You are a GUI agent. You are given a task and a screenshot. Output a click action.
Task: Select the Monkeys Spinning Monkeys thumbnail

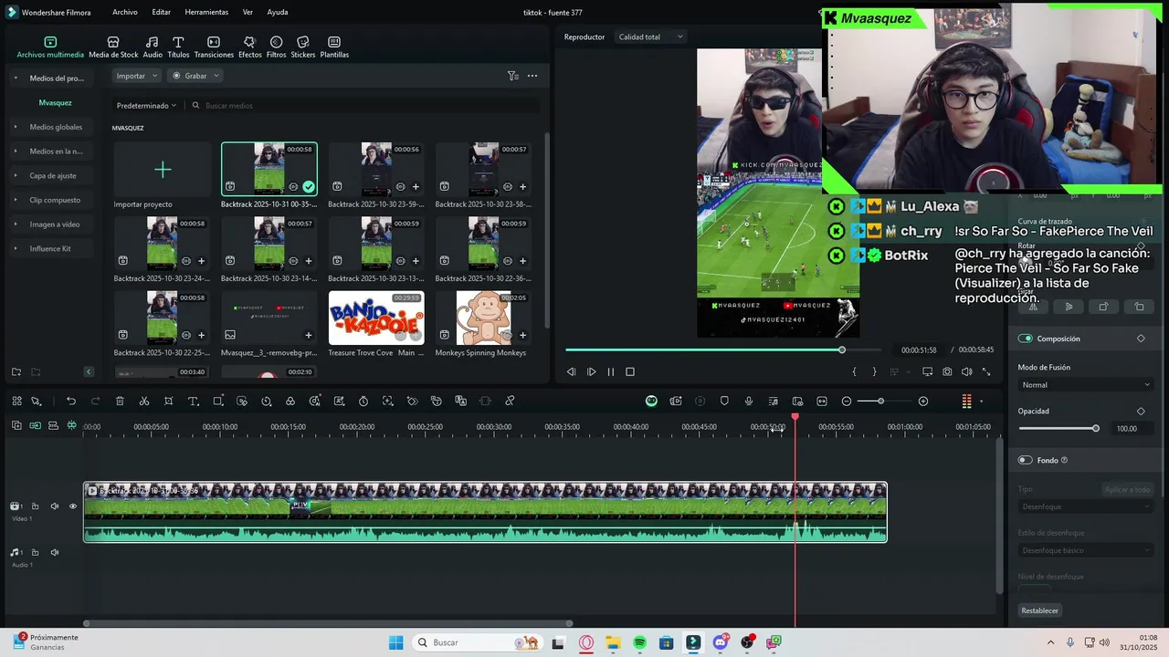(x=483, y=318)
